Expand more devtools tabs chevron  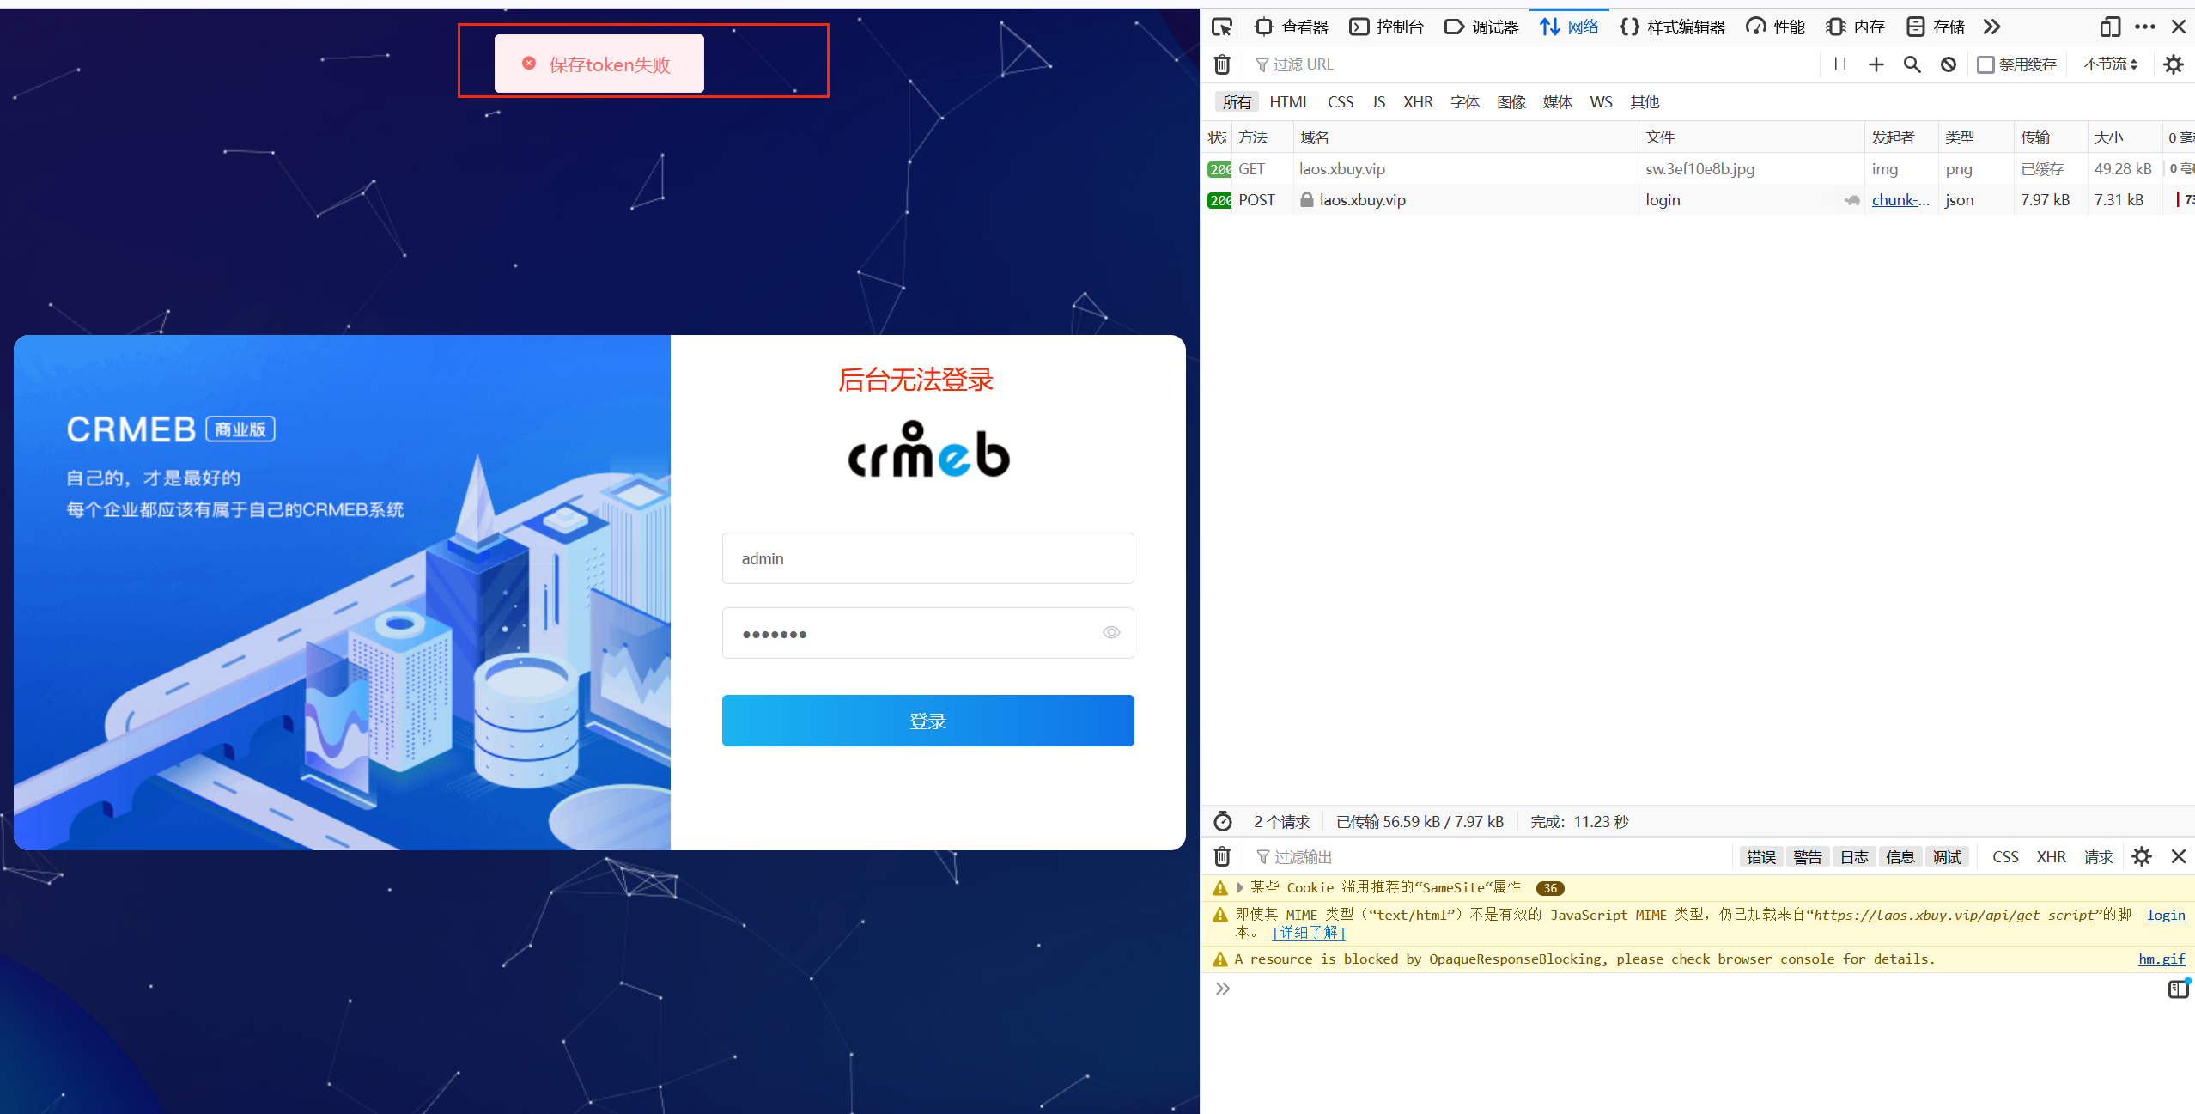pyautogui.click(x=1992, y=27)
